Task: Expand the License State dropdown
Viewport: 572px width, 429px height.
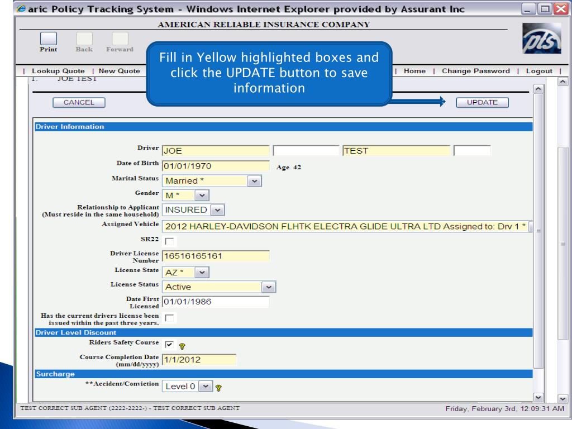Action: 202,273
